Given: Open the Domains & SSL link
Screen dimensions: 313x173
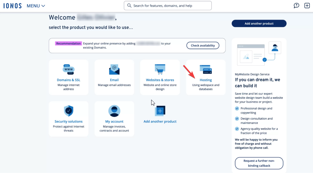Looking at the screenshot, I should [69, 80].
